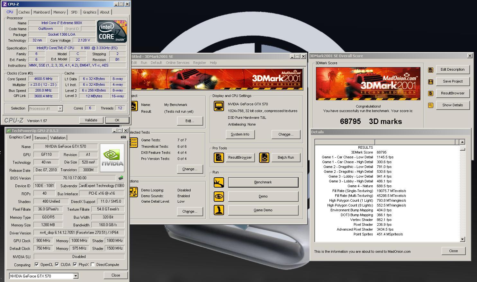Click the Close button in GPU-Z
477x282 pixels.
(116, 275)
